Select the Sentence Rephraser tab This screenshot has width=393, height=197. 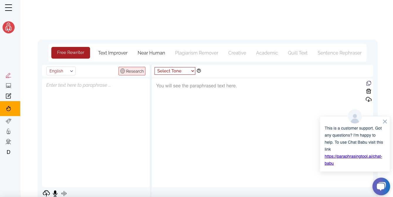coord(339,53)
